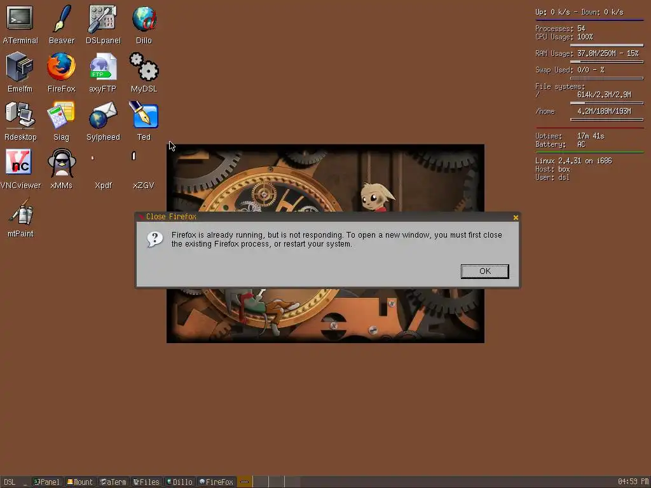651x488 pixels.
Task: Close the Close Firefox dialog with X
Action: tap(516, 217)
